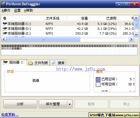Open the 设置 menu
This screenshot has width=140, height=118.
(x=17, y=10)
